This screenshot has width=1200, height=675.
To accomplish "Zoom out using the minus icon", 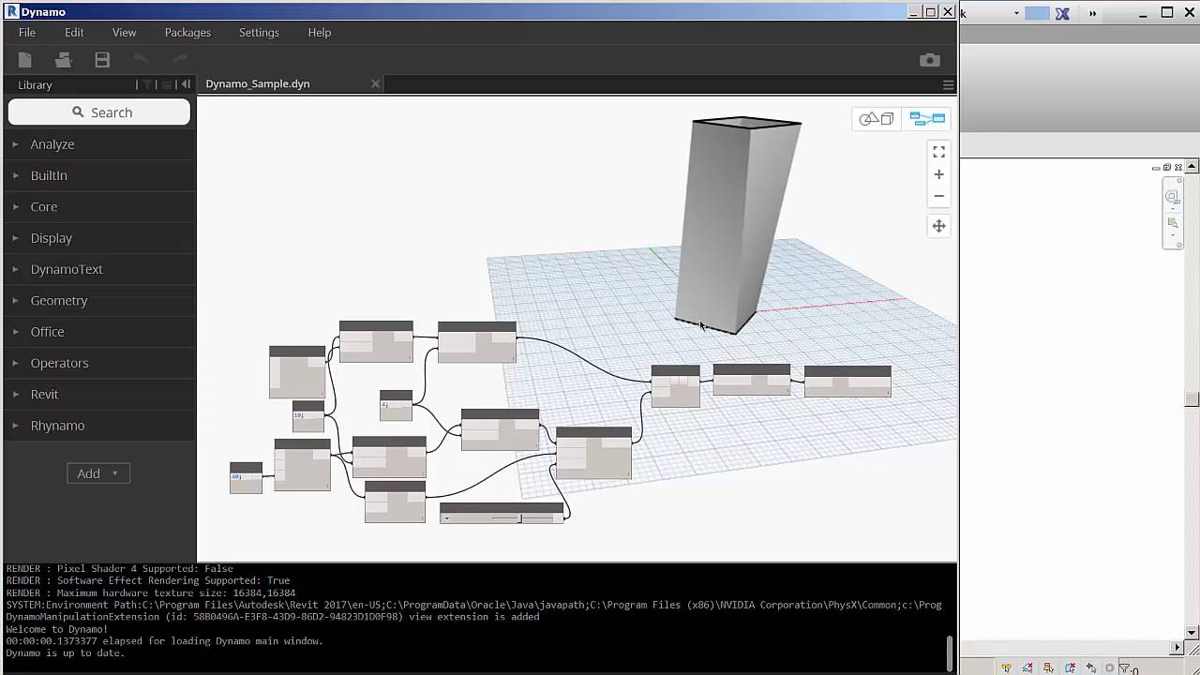I will (x=938, y=196).
